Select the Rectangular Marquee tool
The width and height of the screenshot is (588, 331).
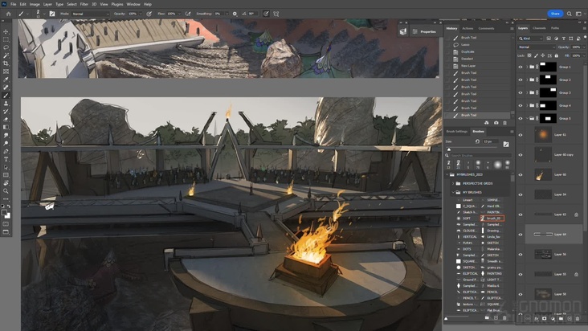pos(6,39)
